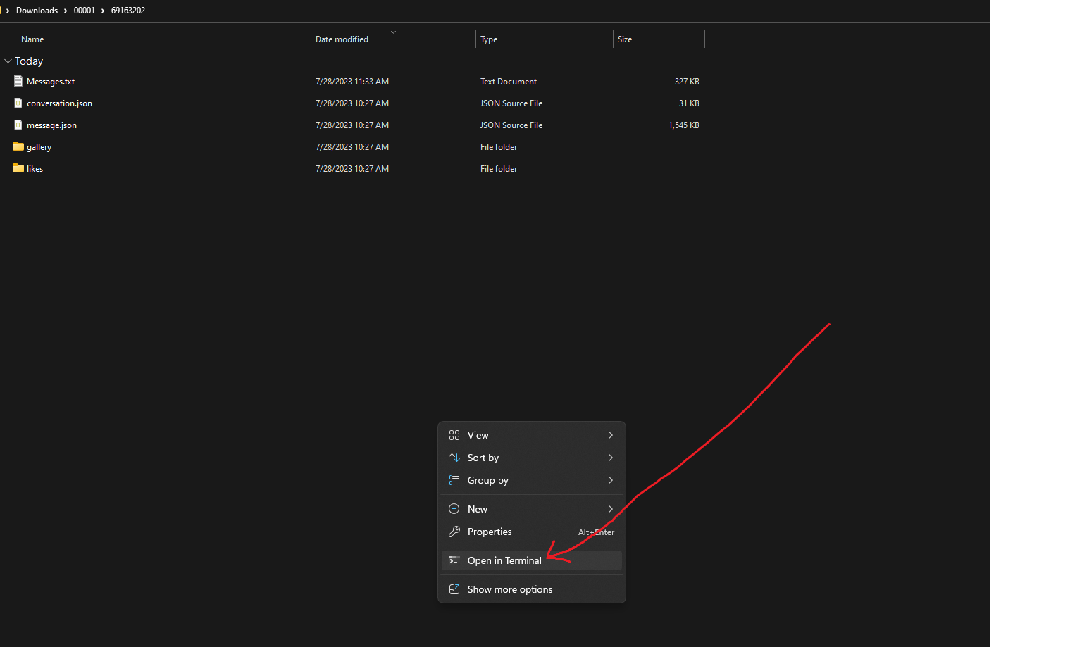Sort by the Size column header

point(625,39)
